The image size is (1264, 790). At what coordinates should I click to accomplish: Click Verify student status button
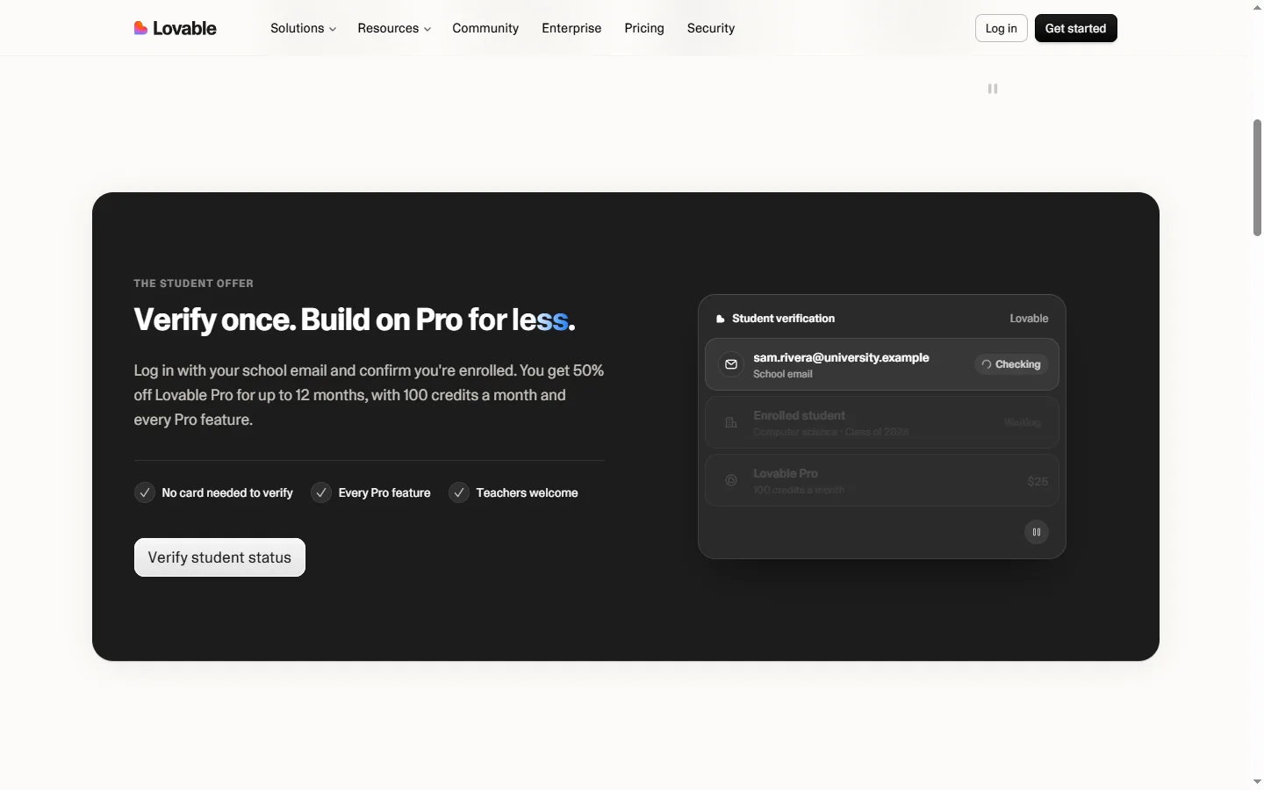coord(219,557)
